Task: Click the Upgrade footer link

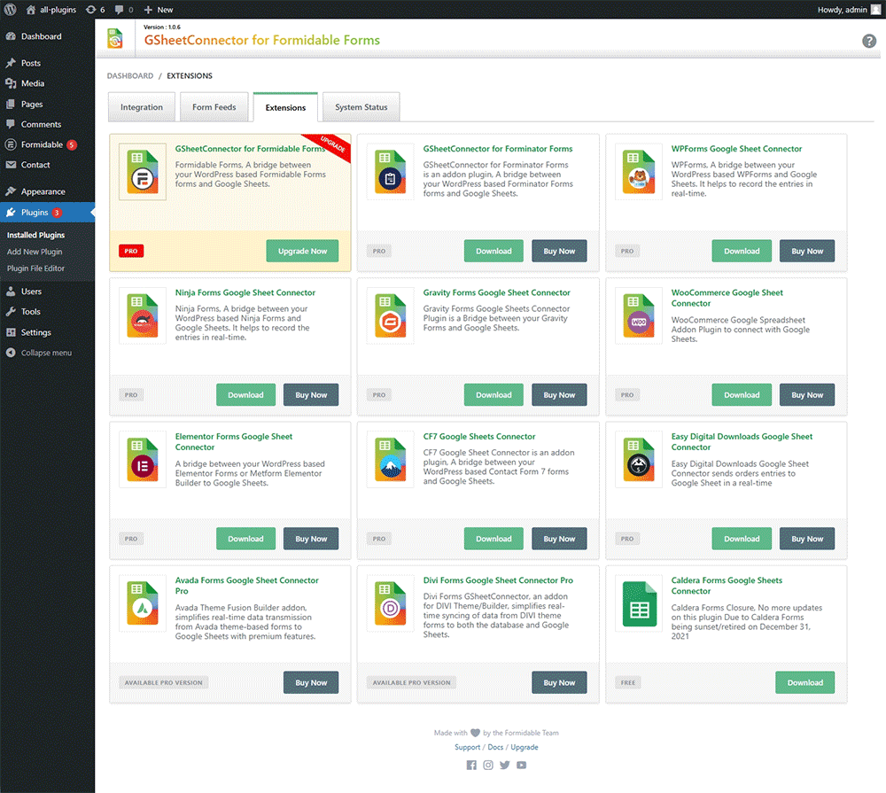Action: coord(525,747)
